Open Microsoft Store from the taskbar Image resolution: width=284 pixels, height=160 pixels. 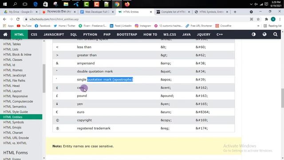(x=45, y=4)
